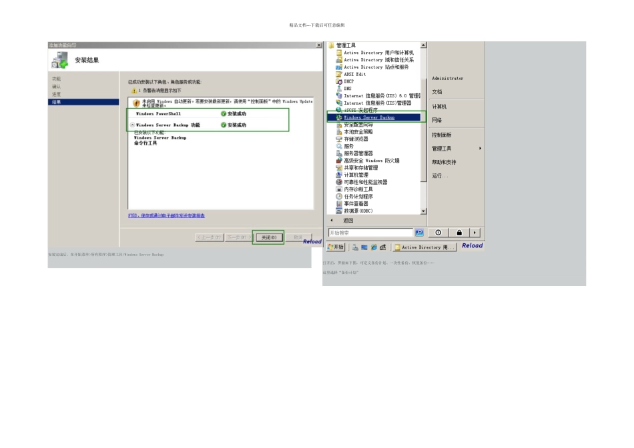
Task: Open 控制面板 from the Start menu
Action: pyautogui.click(x=442, y=135)
